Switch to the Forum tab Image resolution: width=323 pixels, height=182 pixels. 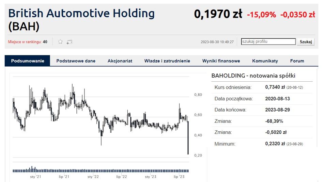point(297,61)
